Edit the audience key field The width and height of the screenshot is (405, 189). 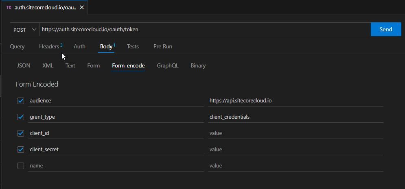click(x=116, y=100)
